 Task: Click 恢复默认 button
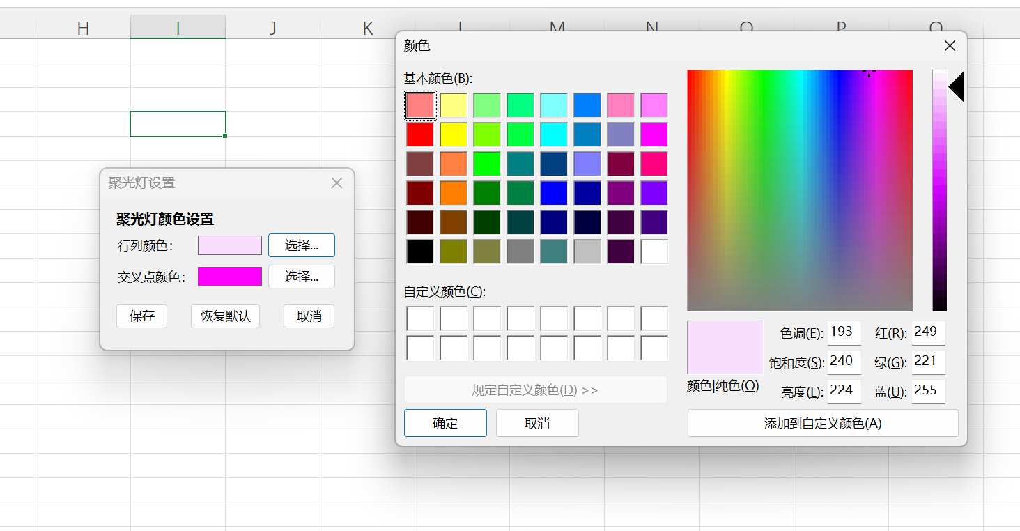pyautogui.click(x=225, y=316)
